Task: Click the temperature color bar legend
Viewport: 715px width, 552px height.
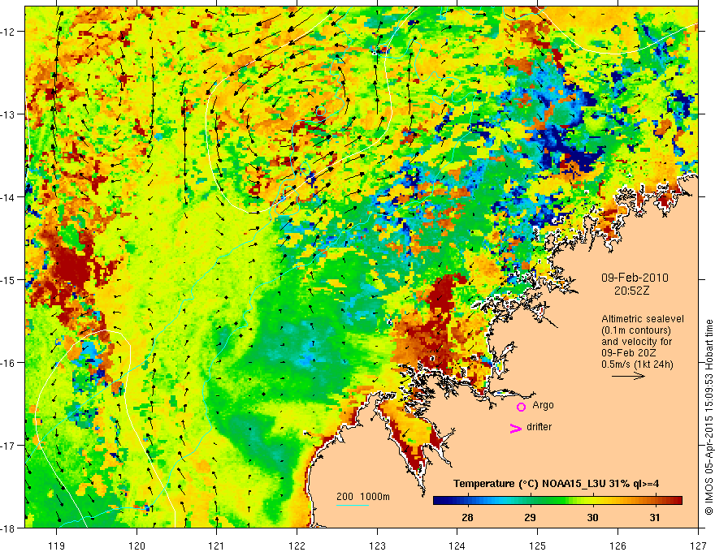Action: click(x=557, y=501)
